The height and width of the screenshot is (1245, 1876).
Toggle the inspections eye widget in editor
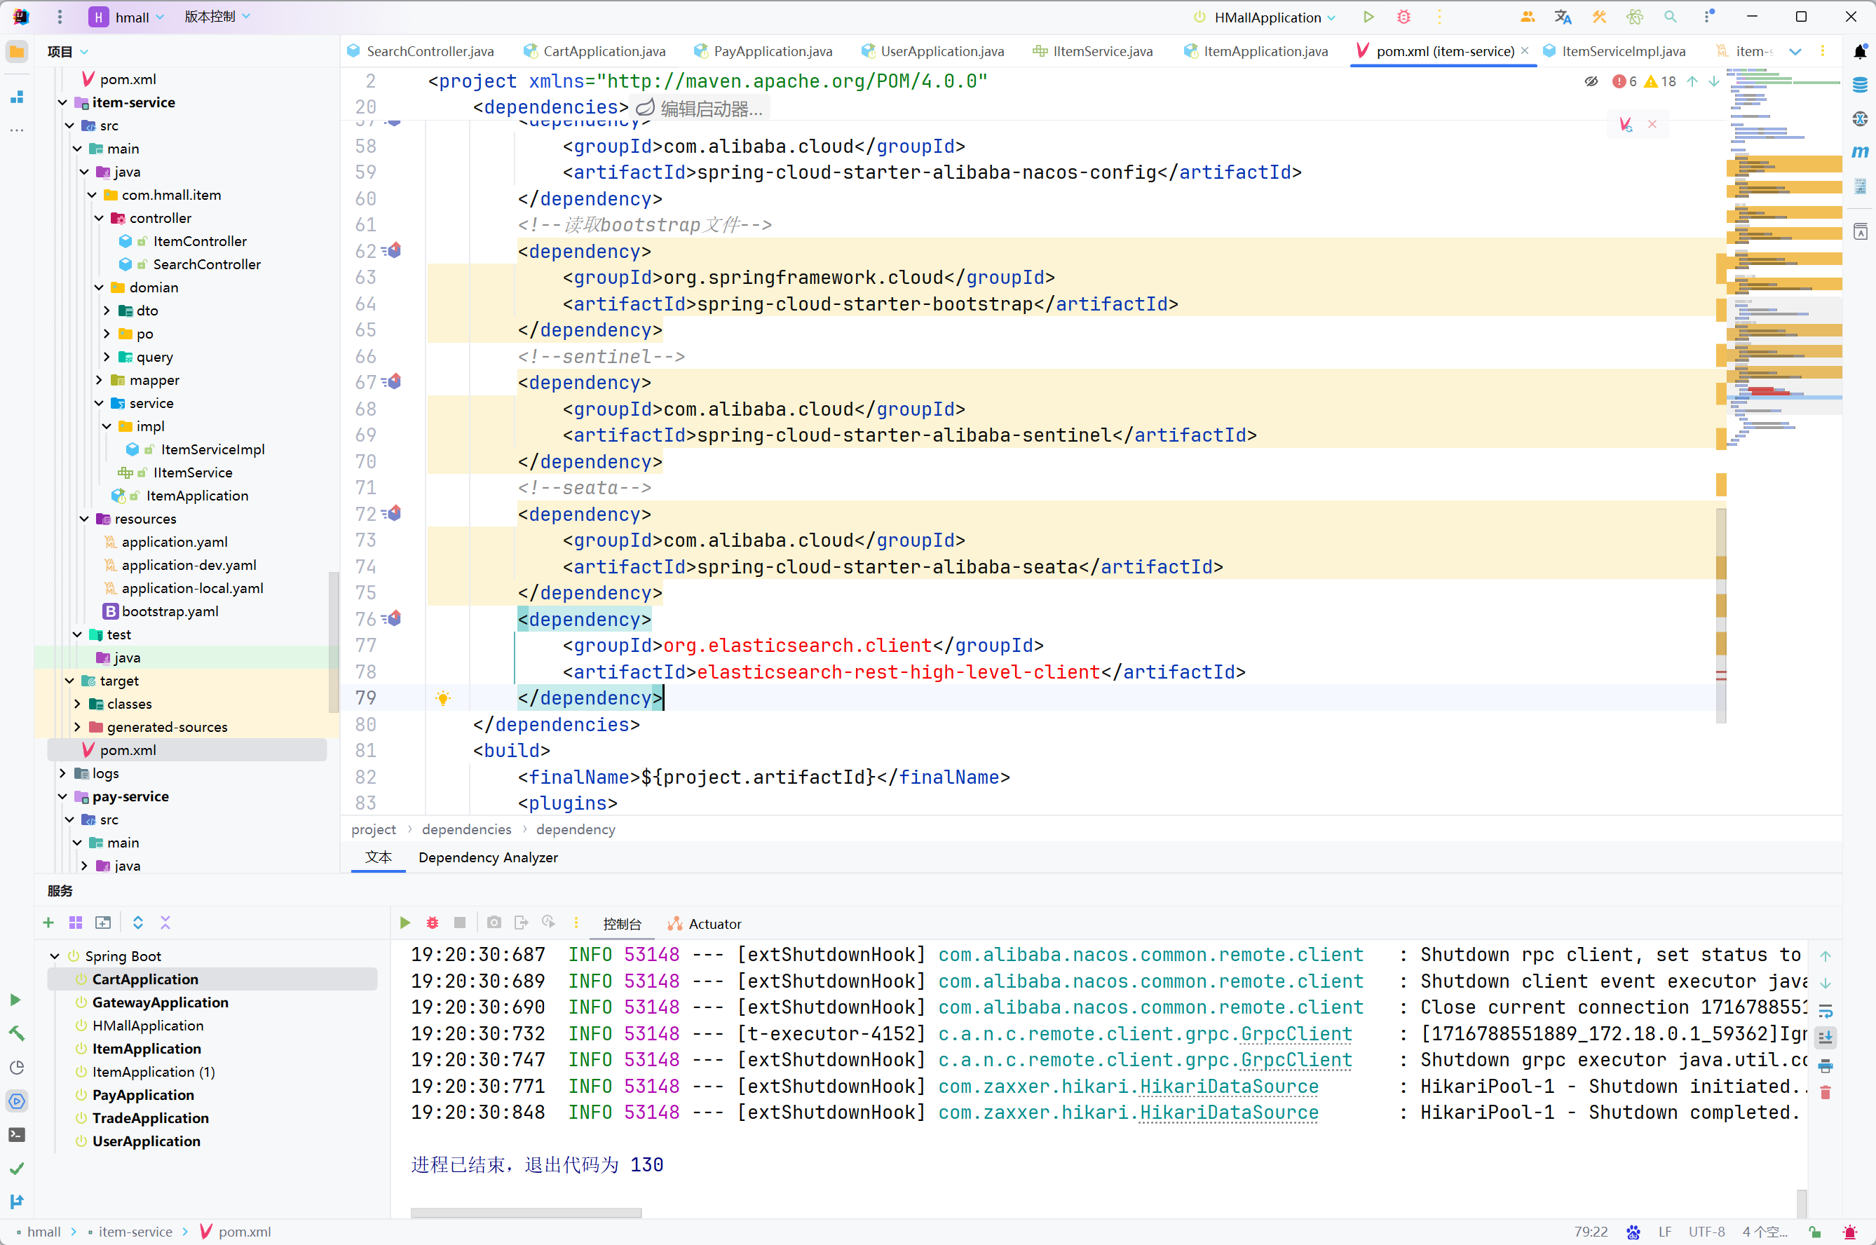click(1591, 81)
